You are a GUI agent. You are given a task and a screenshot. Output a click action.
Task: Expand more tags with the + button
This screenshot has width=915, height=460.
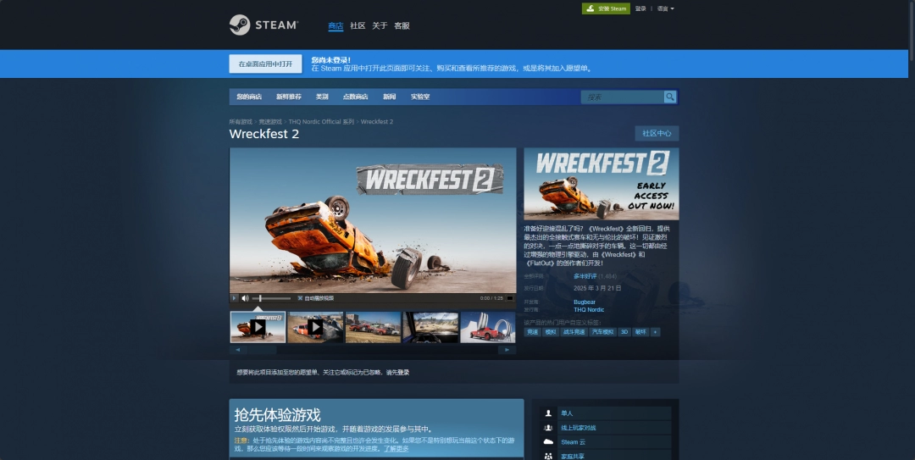coord(655,332)
